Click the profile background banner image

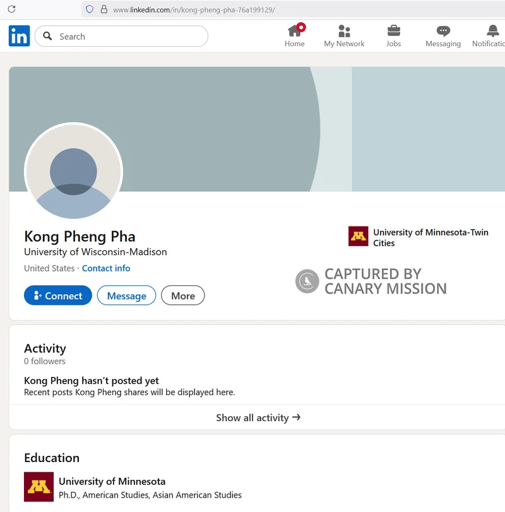pyautogui.click(x=257, y=129)
